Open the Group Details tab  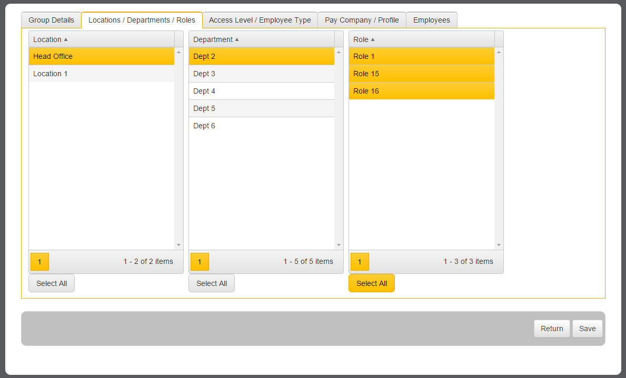(51, 20)
